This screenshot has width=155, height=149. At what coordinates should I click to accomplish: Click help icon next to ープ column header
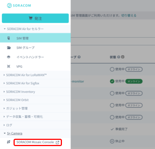(79, 57)
